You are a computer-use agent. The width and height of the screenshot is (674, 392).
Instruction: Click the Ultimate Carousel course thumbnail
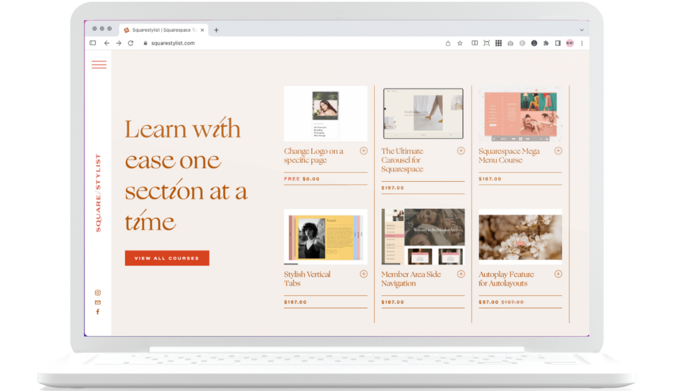[x=423, y=113]
